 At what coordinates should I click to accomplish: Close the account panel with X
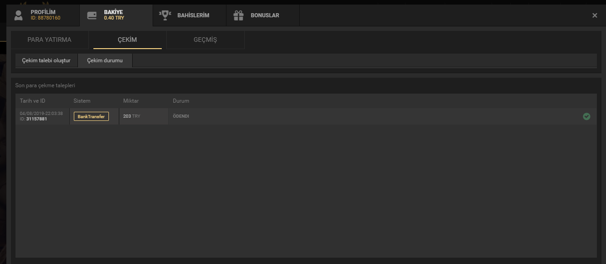click(595, 15)
